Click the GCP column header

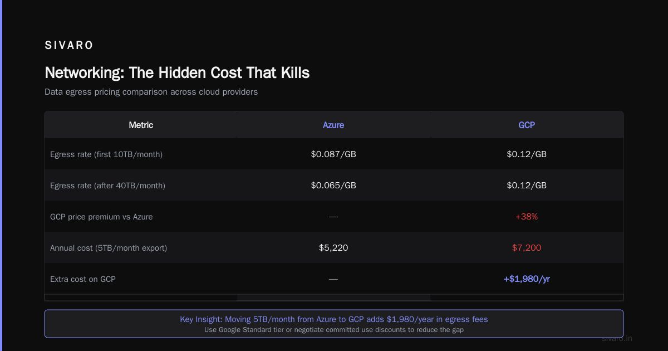(x=527, y=125)
